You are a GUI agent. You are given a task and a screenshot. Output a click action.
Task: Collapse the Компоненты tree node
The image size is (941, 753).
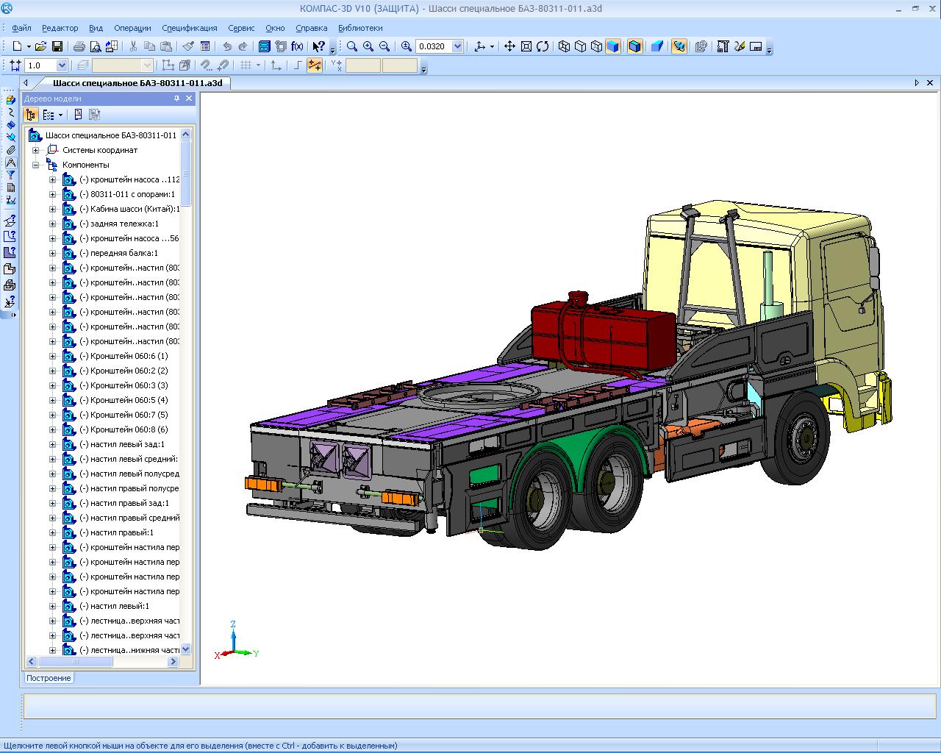click(35, 165)
